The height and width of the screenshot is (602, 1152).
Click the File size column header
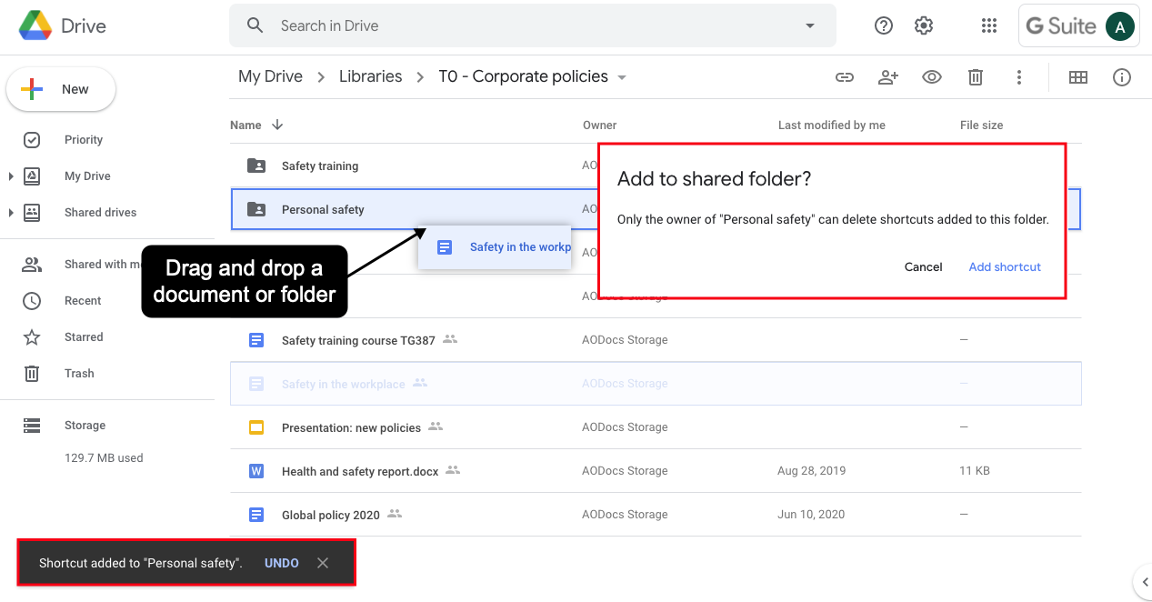pyautogui.click(x=982, y=125)
